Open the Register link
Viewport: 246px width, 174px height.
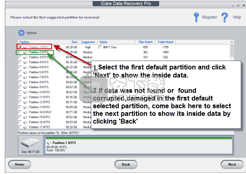tap(210, 17)
